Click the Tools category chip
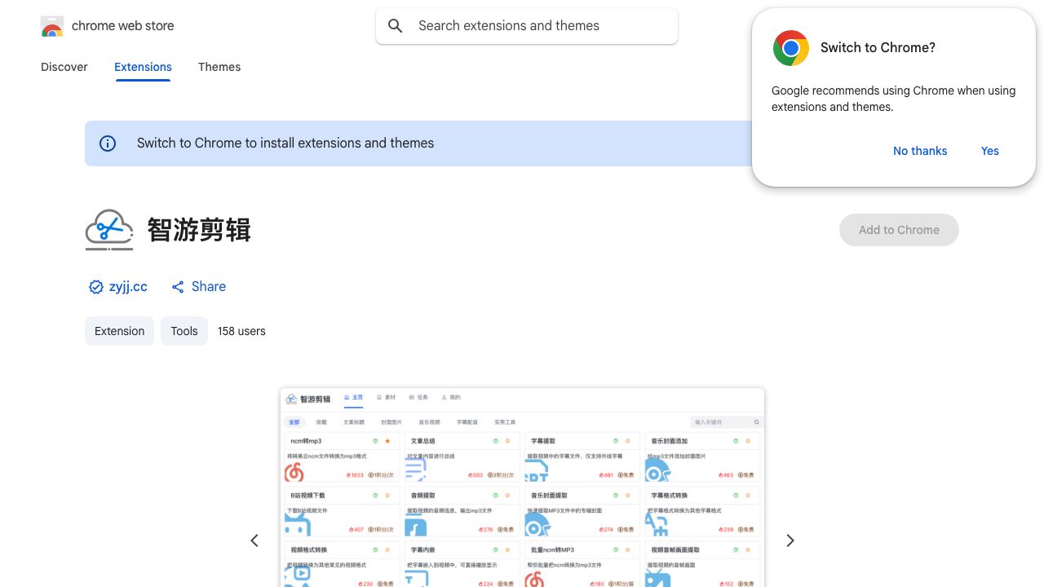Image resolution: width=1044 pixels, height=587 pixels. tap(184, 331)
